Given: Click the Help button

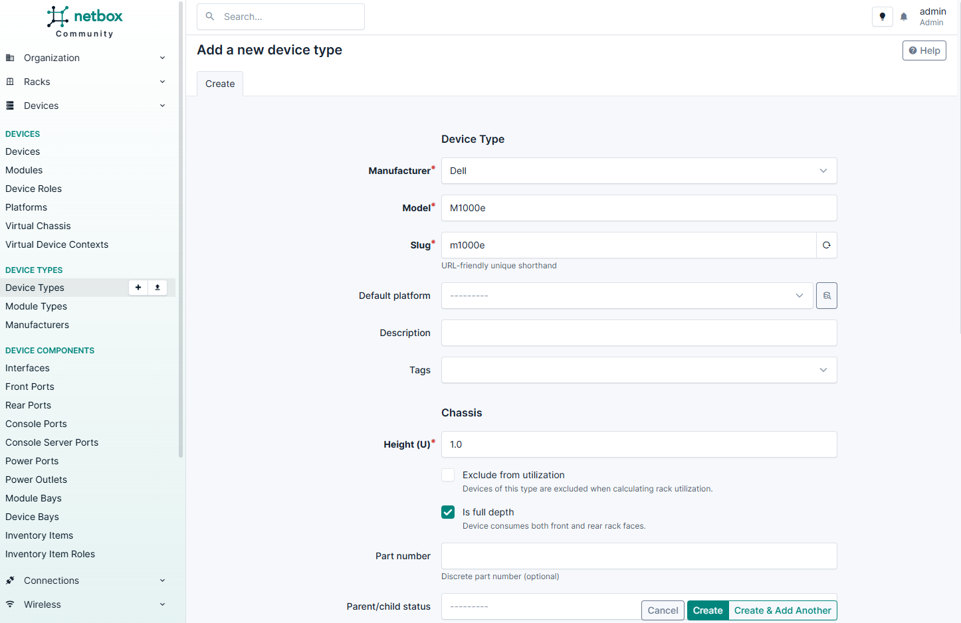Looking at the screenshot, I should click(924, 50).
